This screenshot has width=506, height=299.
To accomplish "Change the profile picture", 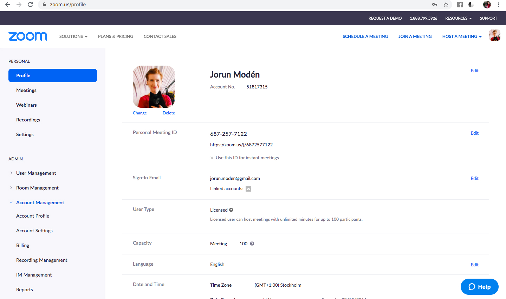I will coord(140,113).
